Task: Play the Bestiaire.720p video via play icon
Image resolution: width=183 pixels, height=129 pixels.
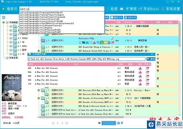Action: point(80,42)
